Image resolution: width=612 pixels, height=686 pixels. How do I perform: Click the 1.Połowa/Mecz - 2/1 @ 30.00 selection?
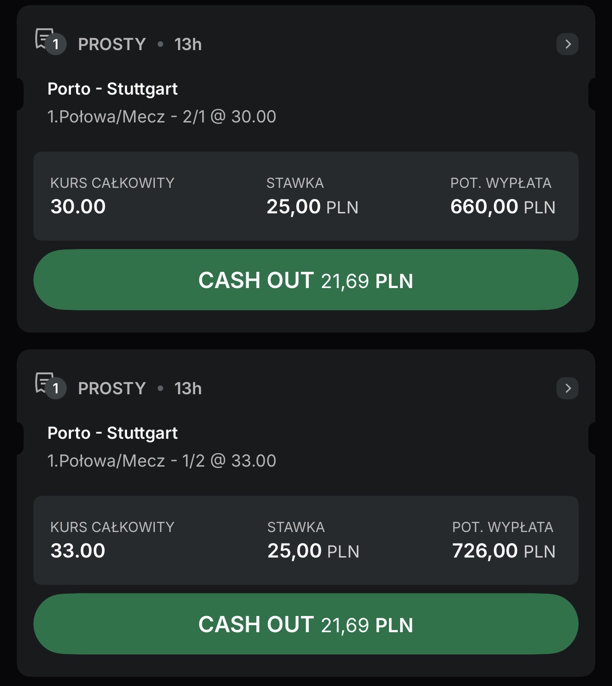[x=161, y=116]
